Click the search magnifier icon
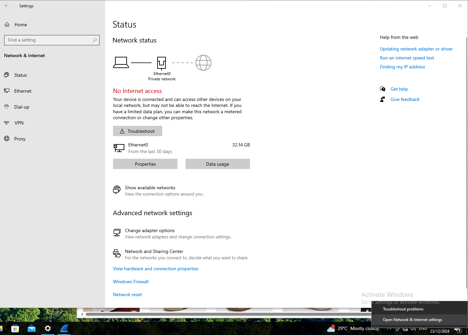 95,40
